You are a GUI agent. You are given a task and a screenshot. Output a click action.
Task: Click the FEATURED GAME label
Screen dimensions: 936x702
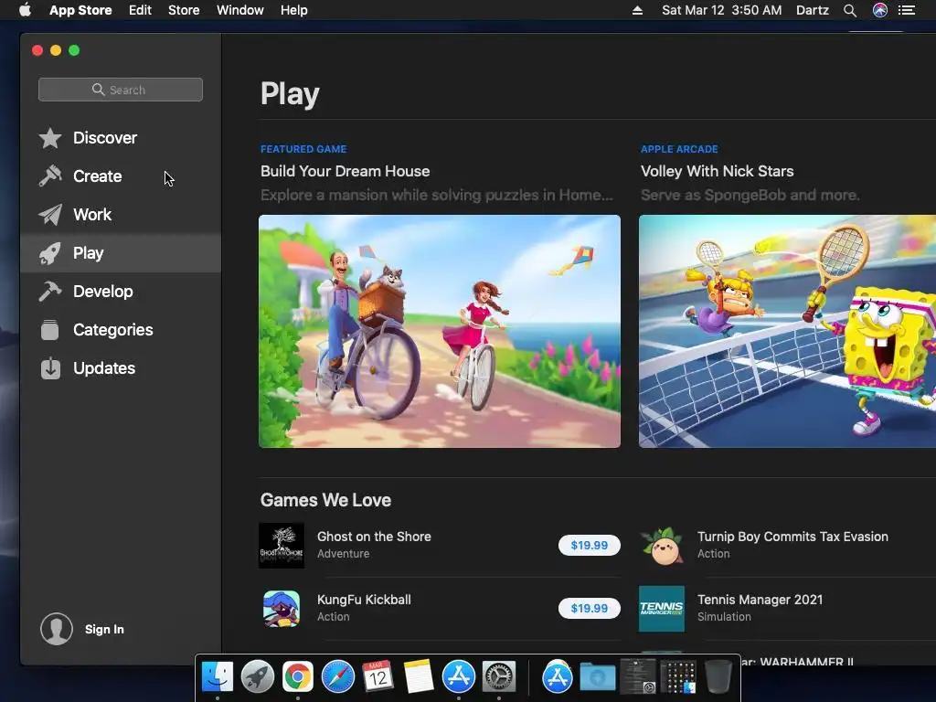pyautogui.click(x=303, y=149)
